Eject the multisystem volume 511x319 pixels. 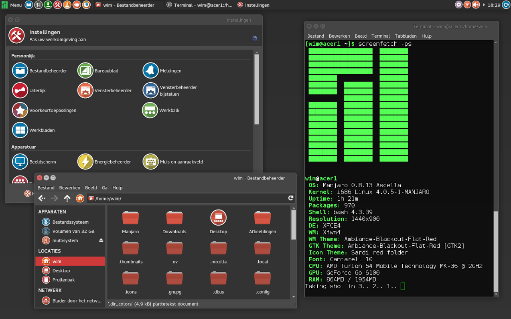pyautogui.click(x=101, y=240)
